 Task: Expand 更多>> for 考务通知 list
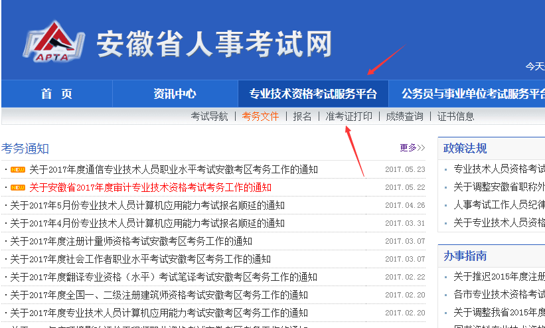[412, 147]
